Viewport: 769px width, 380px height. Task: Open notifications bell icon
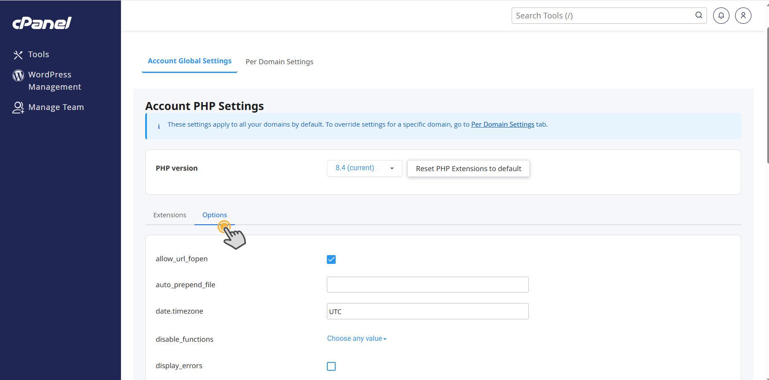721,16
